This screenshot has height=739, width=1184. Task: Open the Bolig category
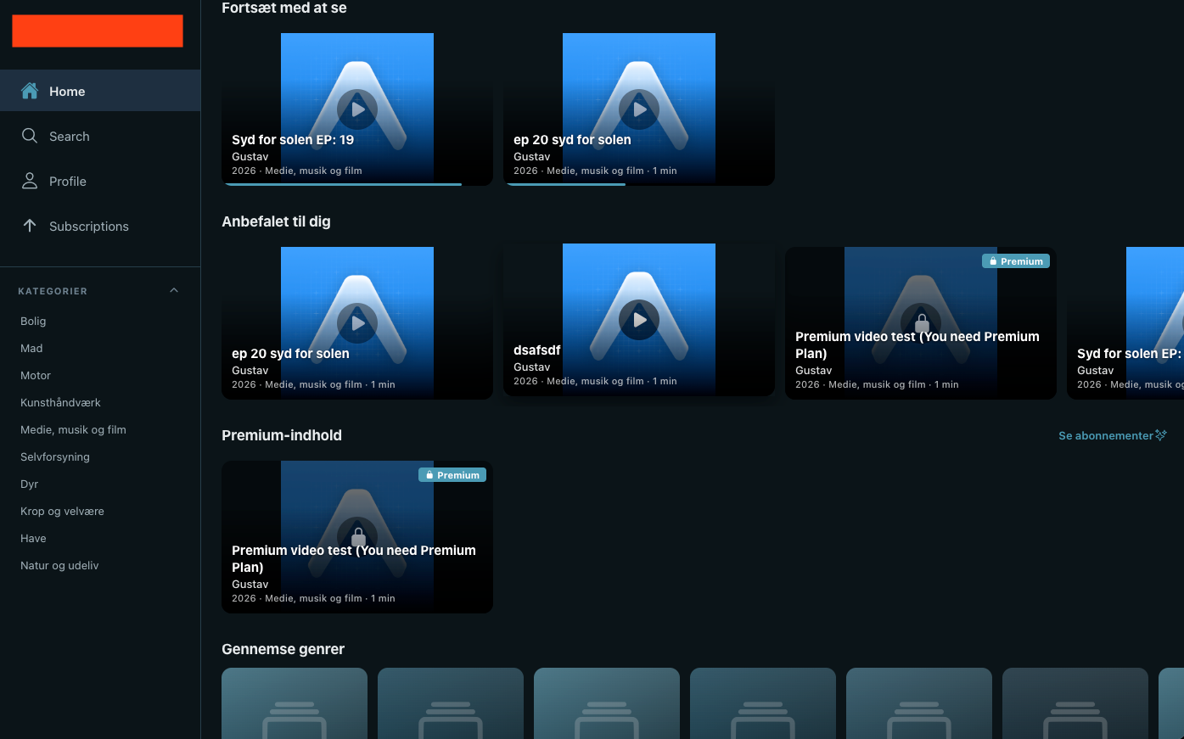click(33, 321)
